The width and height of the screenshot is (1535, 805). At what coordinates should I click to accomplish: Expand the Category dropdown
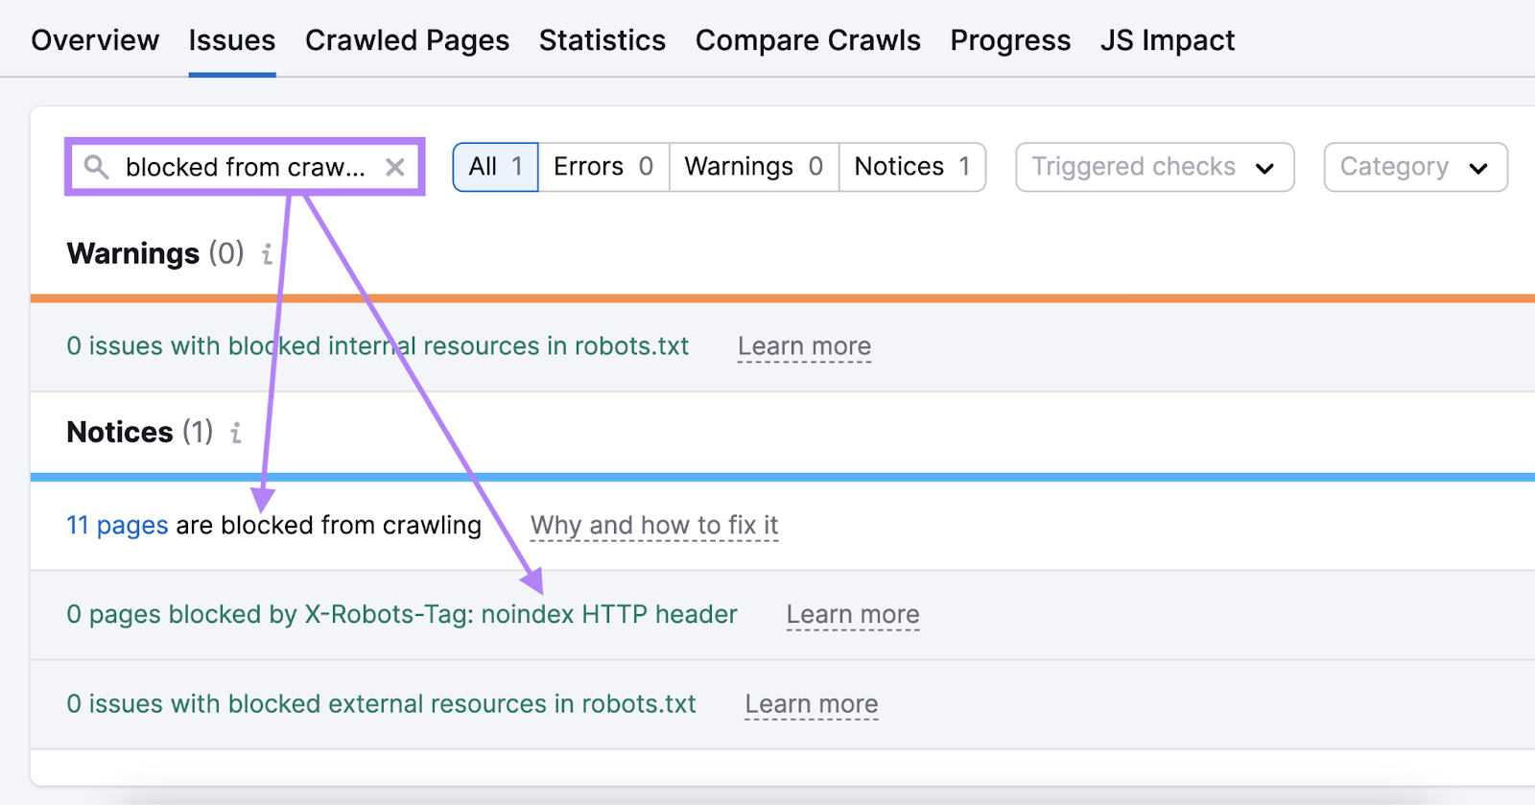1415,167
